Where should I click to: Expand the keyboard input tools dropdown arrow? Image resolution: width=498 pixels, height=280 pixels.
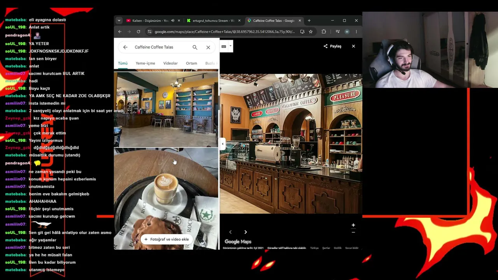[230, 46]
